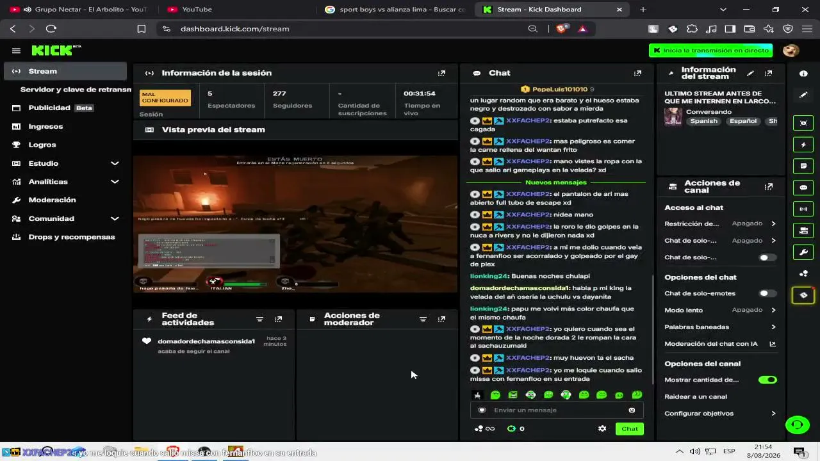This screenshot has width=820, height=461.
Task: Open the Apagado option for Chat de solo
Action: point(754,241)
